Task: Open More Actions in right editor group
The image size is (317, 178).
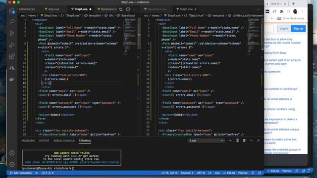Action: (258, 9)
